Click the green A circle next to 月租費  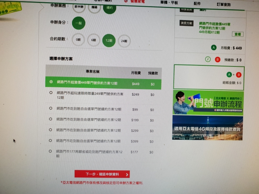point(214,47)
